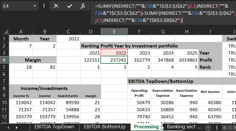Click year cell 2025

pyautogui.click(x=186, y=53)
